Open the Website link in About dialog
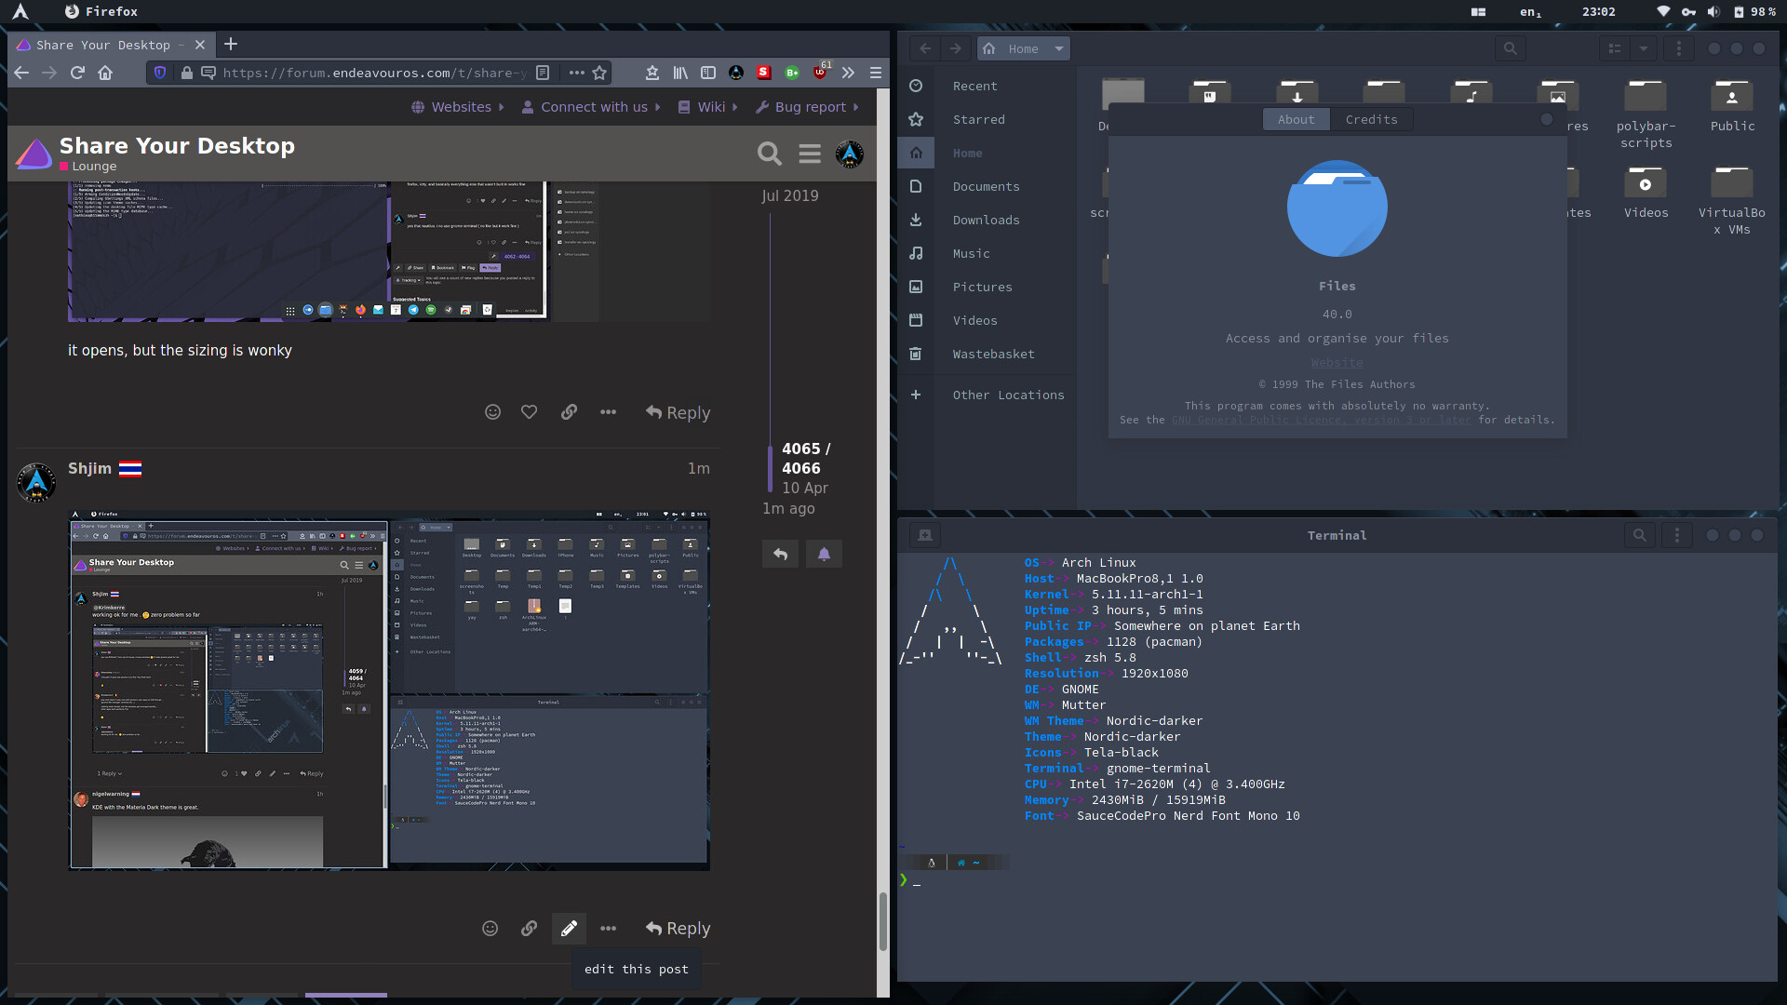1787x1005 pixels. tap(1337, 363)
